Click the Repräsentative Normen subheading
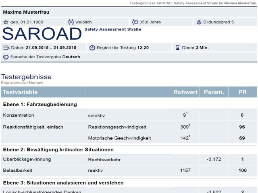Screen dimensions: 258x193 click(x=22, y=83)
